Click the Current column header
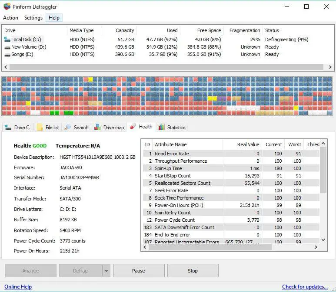The height and width of the screenshot is (292, 336). click(x=273, y=144)
